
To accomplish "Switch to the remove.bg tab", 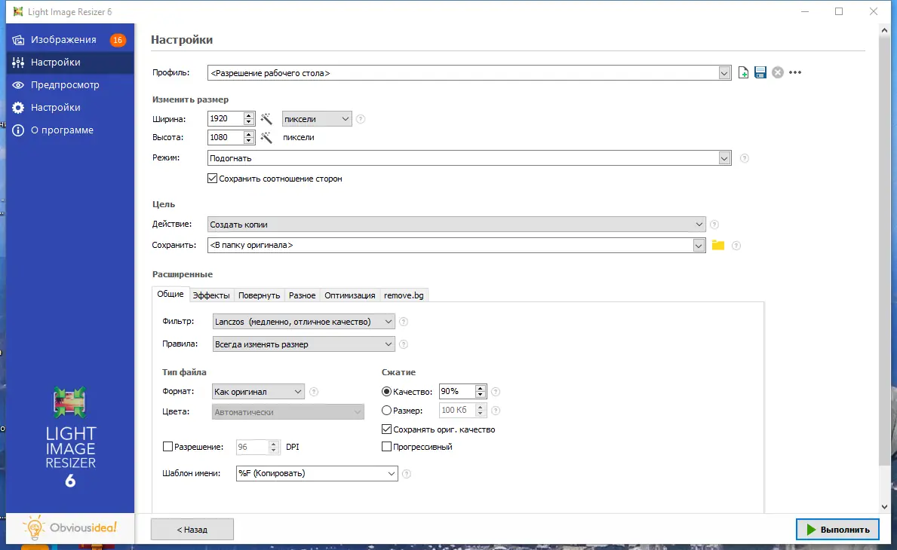I will click(x=404, y=295).
